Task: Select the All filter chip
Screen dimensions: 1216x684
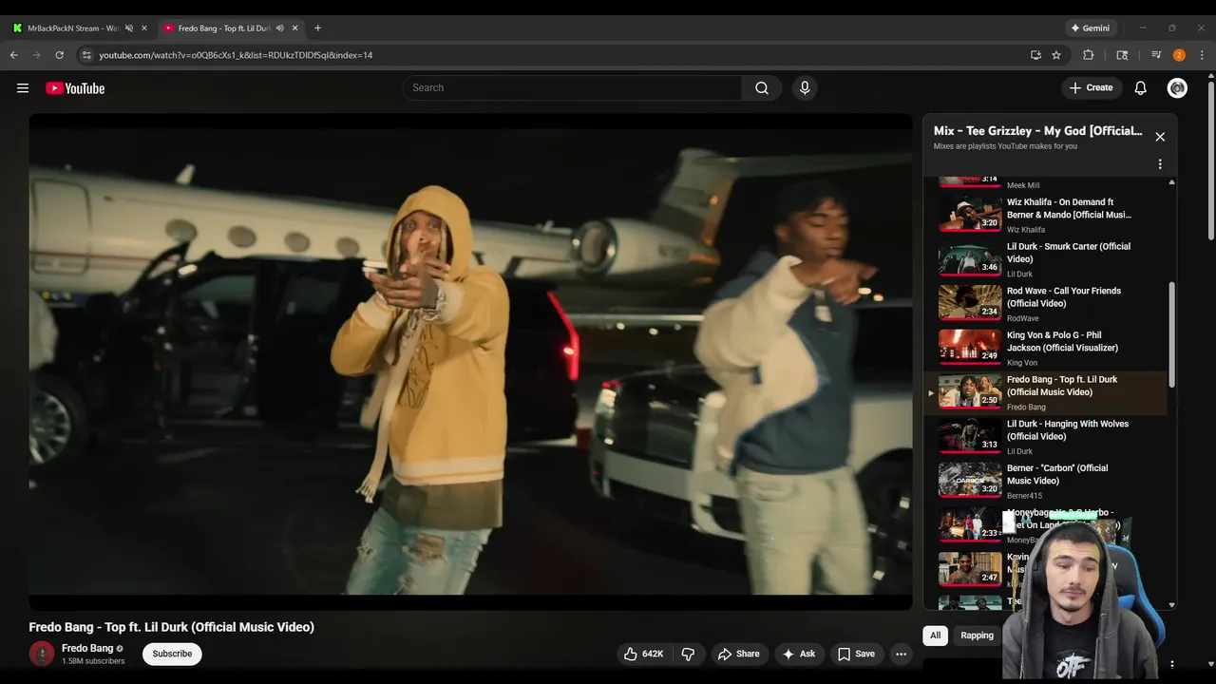Action: pos(935,636)
